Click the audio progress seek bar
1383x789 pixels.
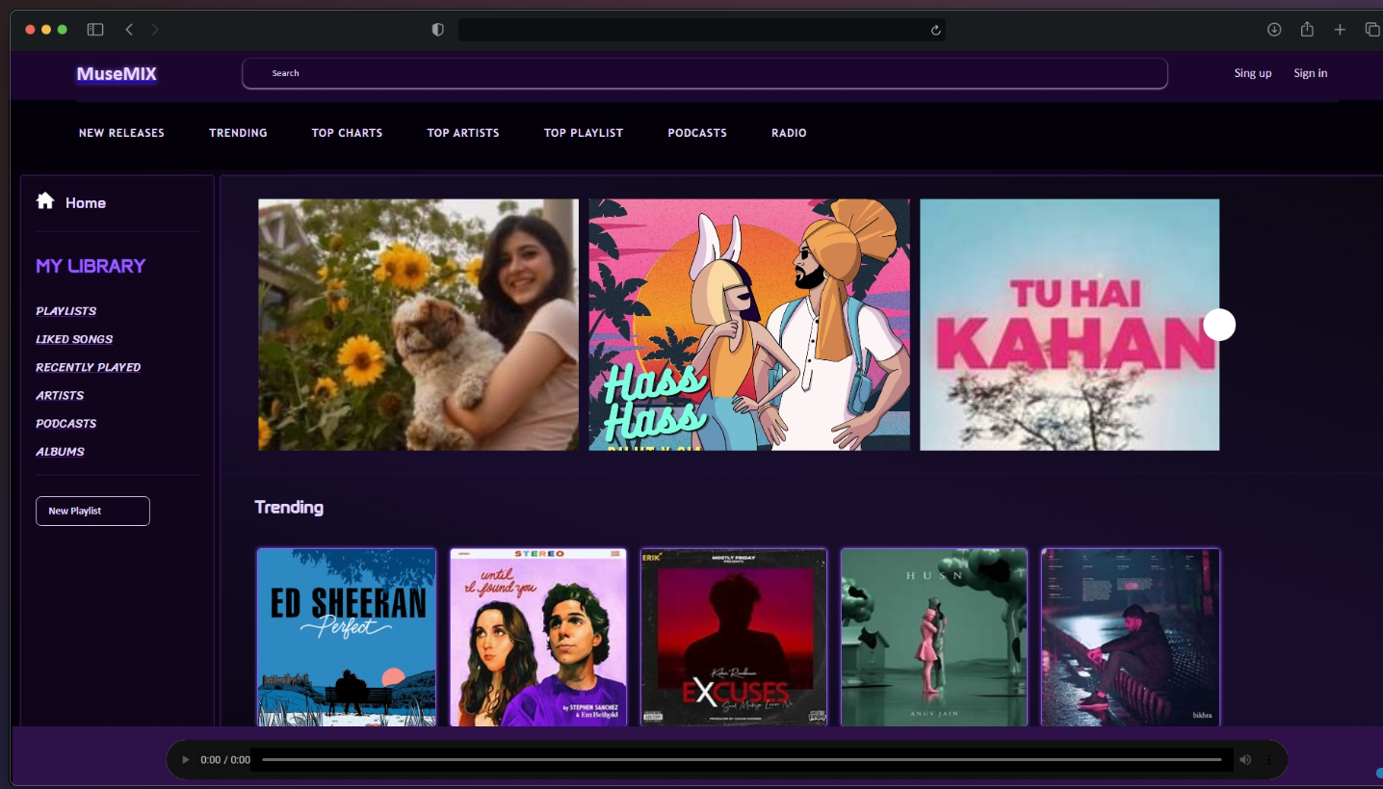(x=742, y=760)
